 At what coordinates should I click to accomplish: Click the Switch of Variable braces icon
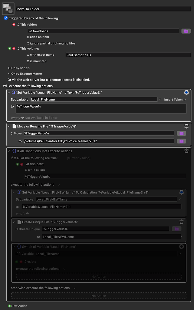19,246
